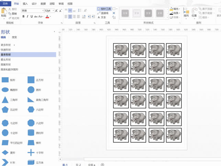This screenshot has width=221, height=166.
Task: Activate the 连接线 (connector) tool
Action: coord(103,13)
